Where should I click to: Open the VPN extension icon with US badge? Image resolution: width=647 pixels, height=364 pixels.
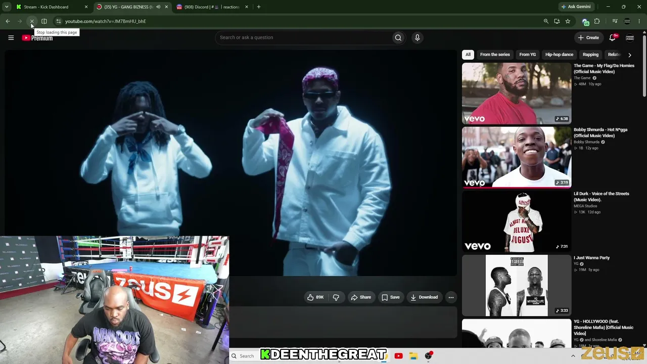(585, 22)
